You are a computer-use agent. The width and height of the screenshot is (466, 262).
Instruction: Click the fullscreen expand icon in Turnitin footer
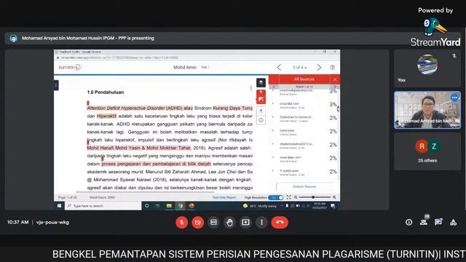tap(288, 197)
